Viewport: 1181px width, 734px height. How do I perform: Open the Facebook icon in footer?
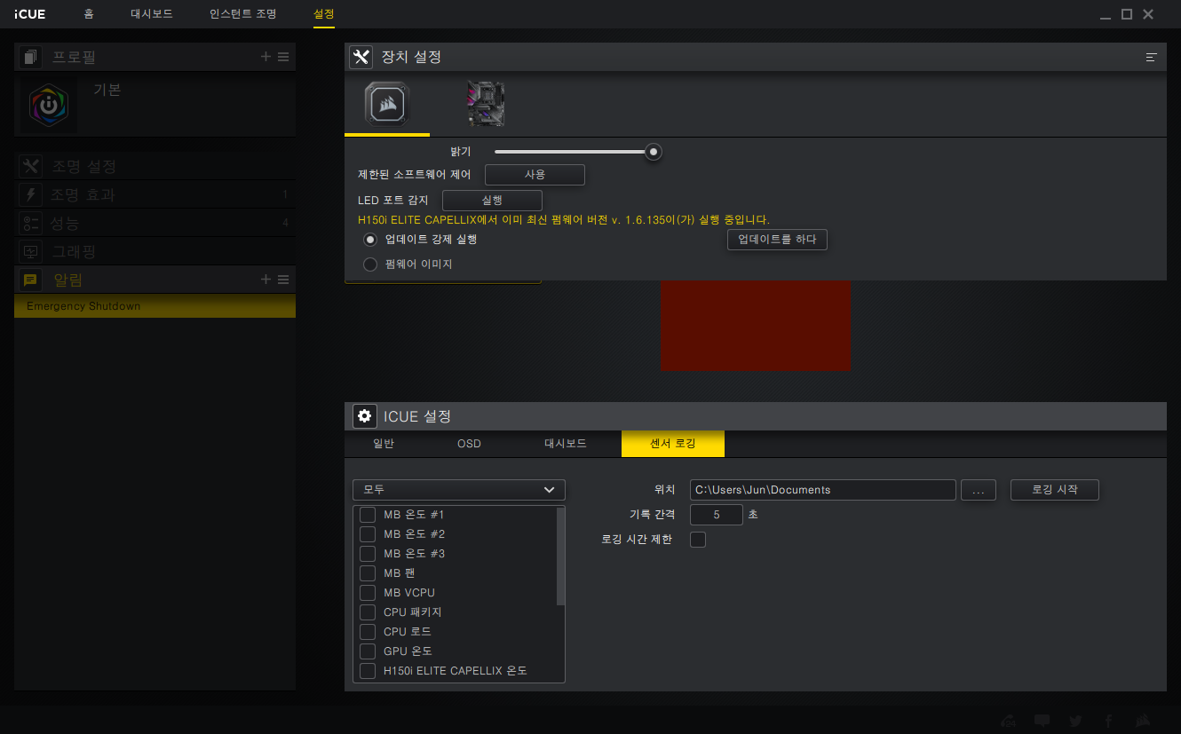(x=1108, y=721)
